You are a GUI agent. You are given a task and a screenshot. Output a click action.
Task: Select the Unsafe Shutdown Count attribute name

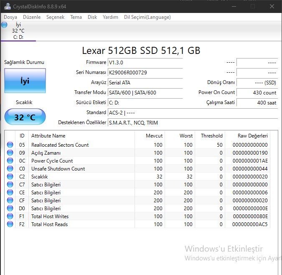[x=58, y=169]
